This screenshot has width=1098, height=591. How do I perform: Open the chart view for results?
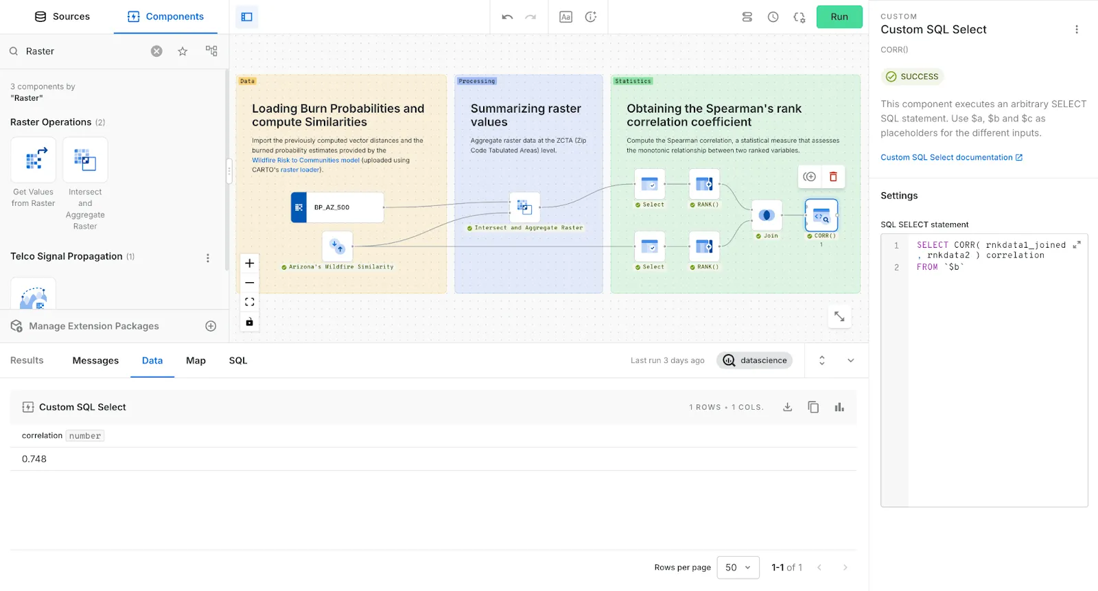coord(839,407)
